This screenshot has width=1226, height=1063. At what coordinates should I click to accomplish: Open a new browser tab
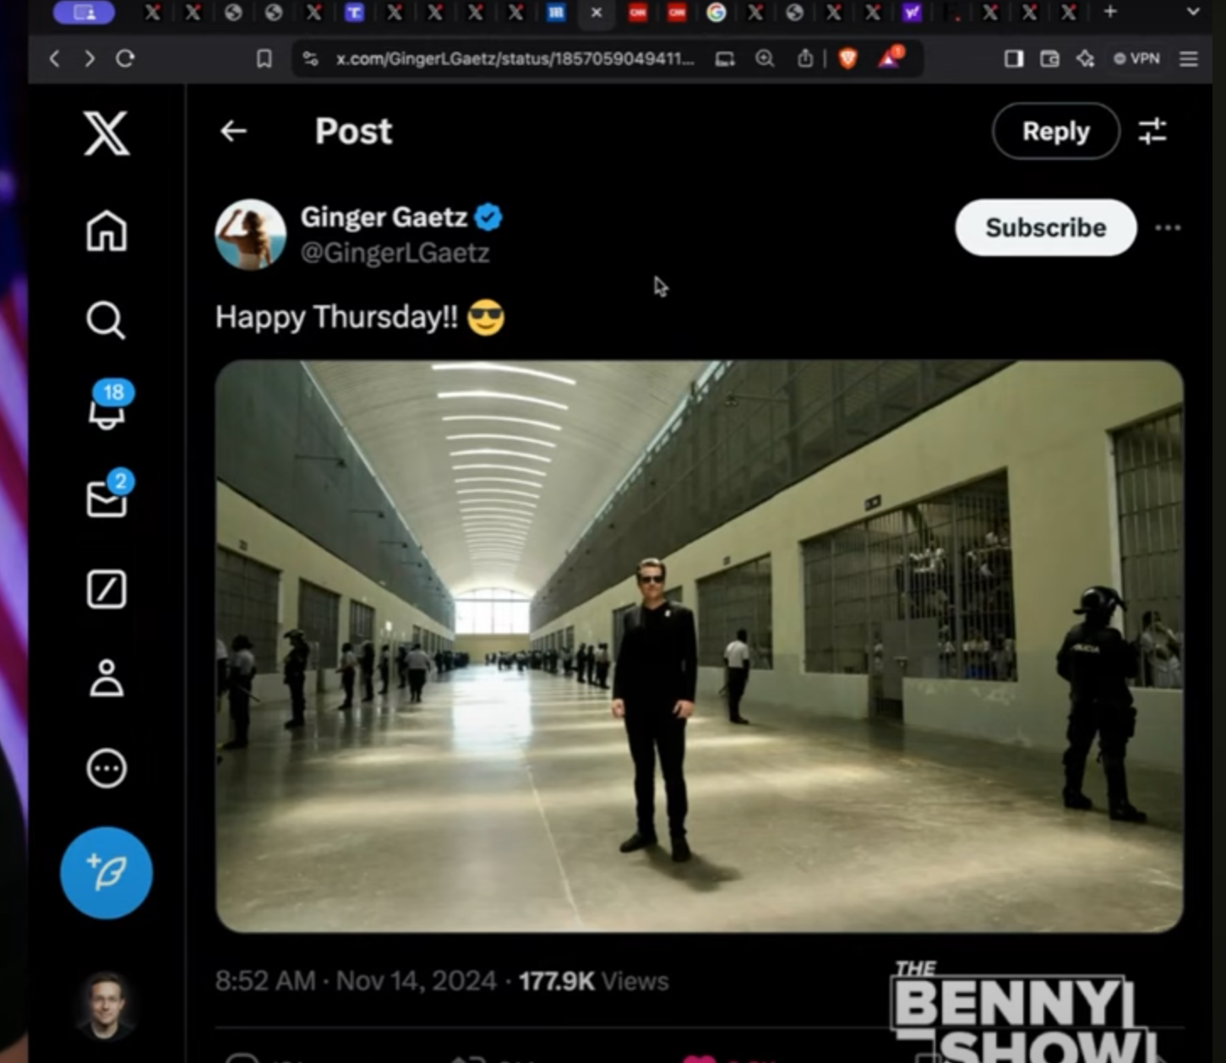click(x=1110, y=12)
